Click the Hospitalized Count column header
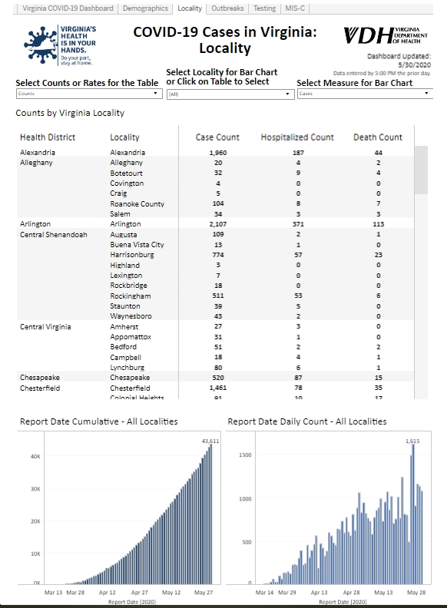 coord(297,137)
